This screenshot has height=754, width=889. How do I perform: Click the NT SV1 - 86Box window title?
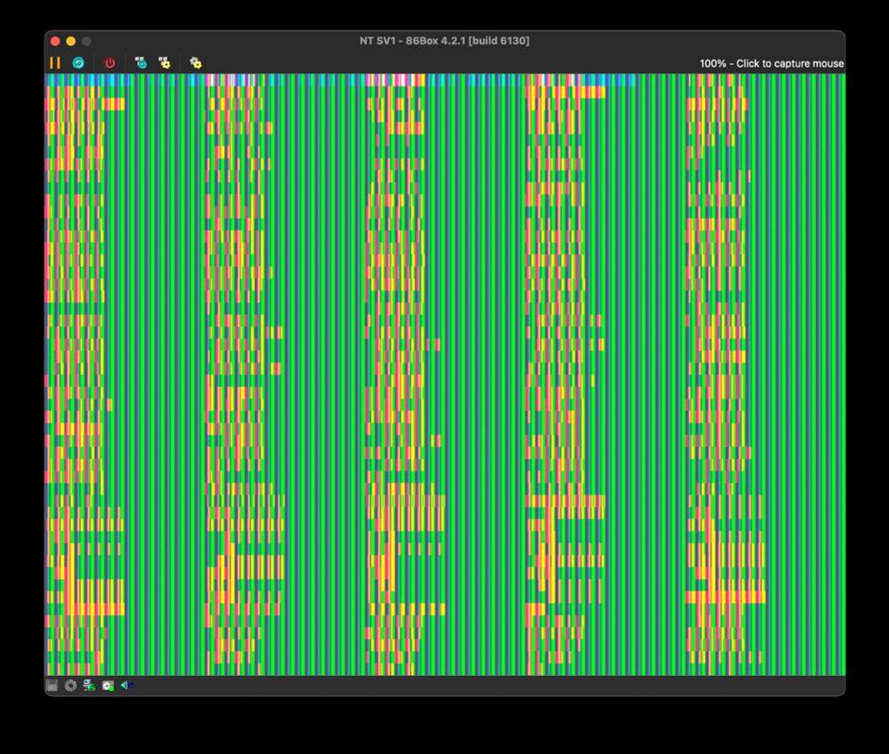click(444, 41)
